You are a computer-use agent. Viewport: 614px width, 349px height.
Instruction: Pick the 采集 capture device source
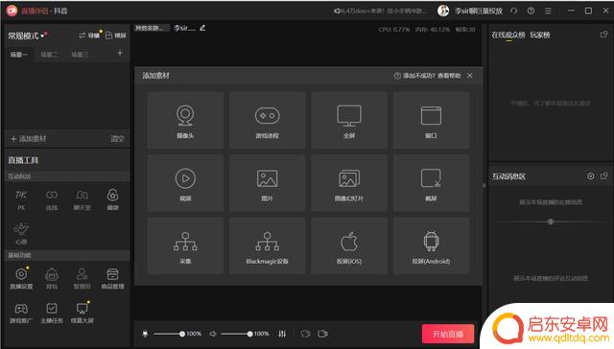click(x=185, y=245)
